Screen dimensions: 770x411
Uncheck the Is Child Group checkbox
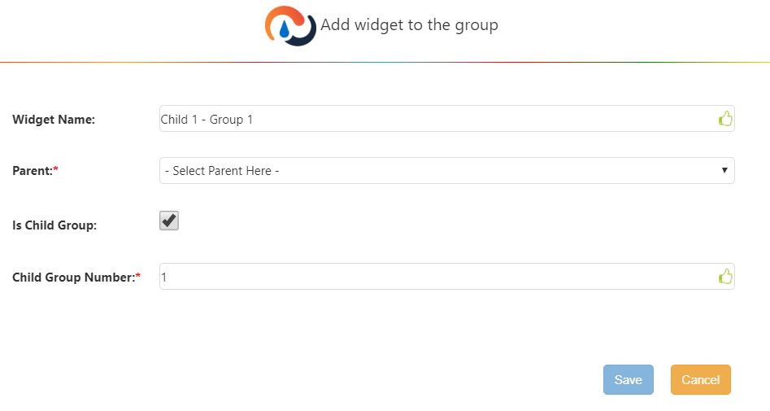(x=169, y=221)
